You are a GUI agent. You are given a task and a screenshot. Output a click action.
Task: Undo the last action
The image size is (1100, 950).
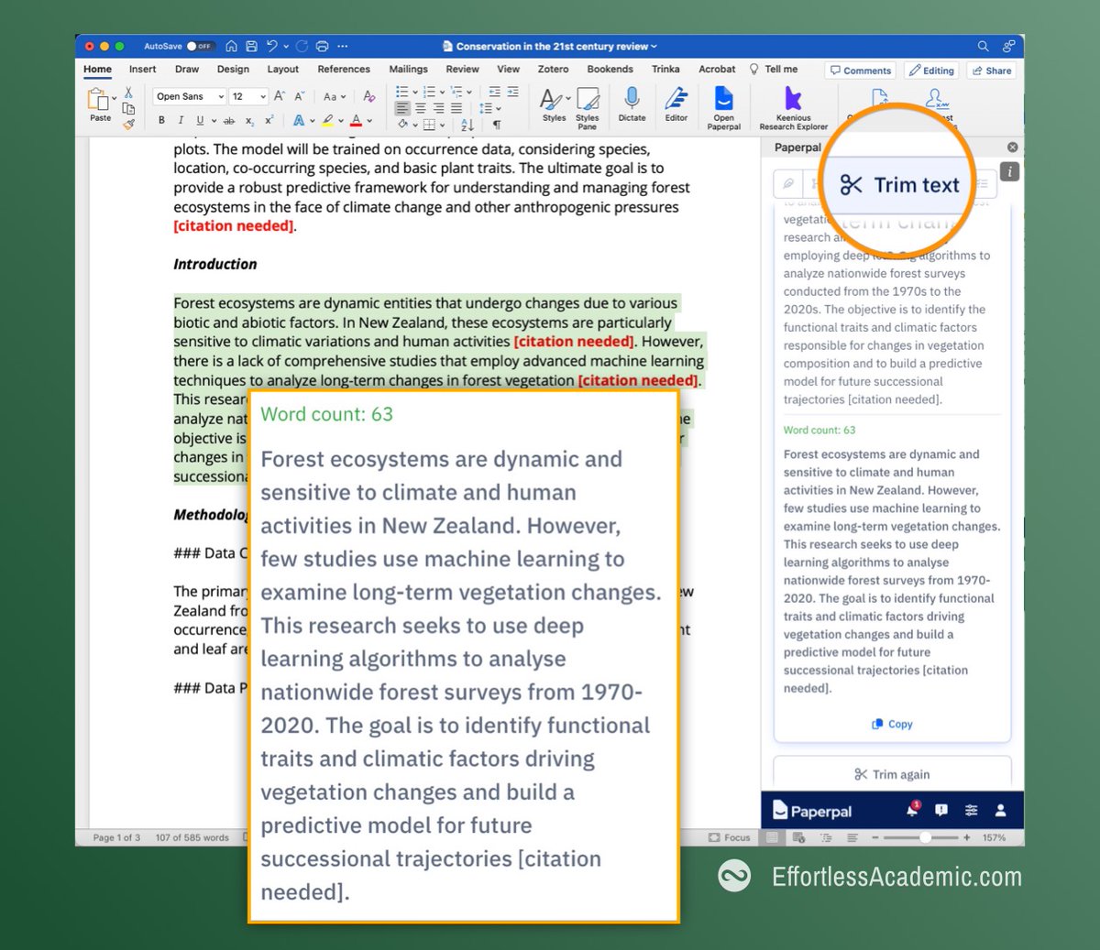pos(272,46)
